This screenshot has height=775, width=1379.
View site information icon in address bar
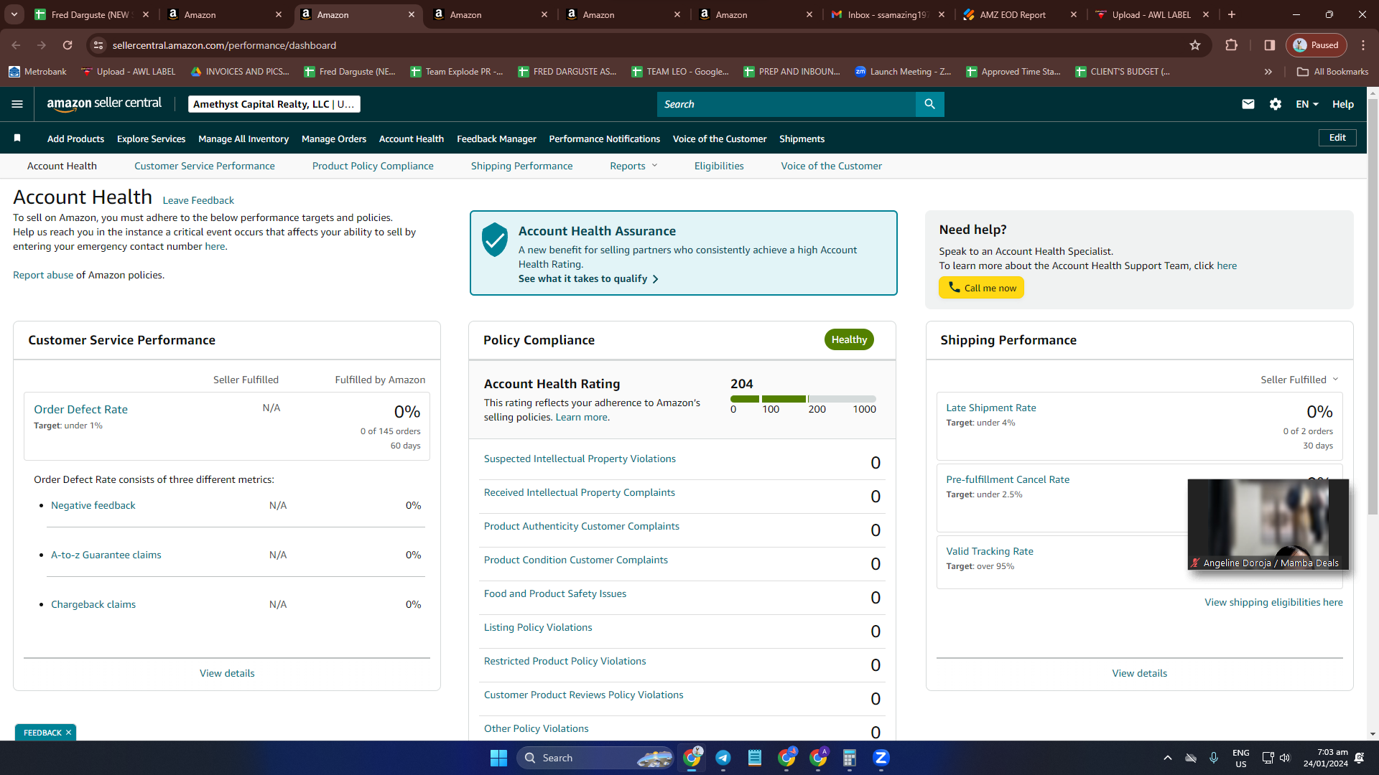(x=98, y=45)
